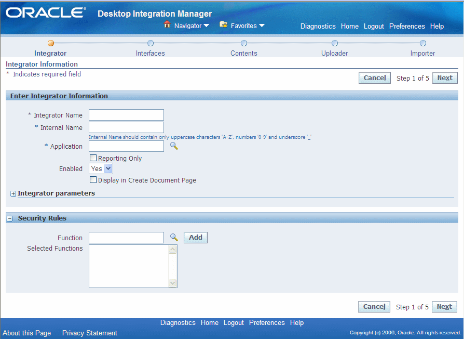Click the bottom Next button
The height and width of the screenshot is (339, 464).
[444, 307]
